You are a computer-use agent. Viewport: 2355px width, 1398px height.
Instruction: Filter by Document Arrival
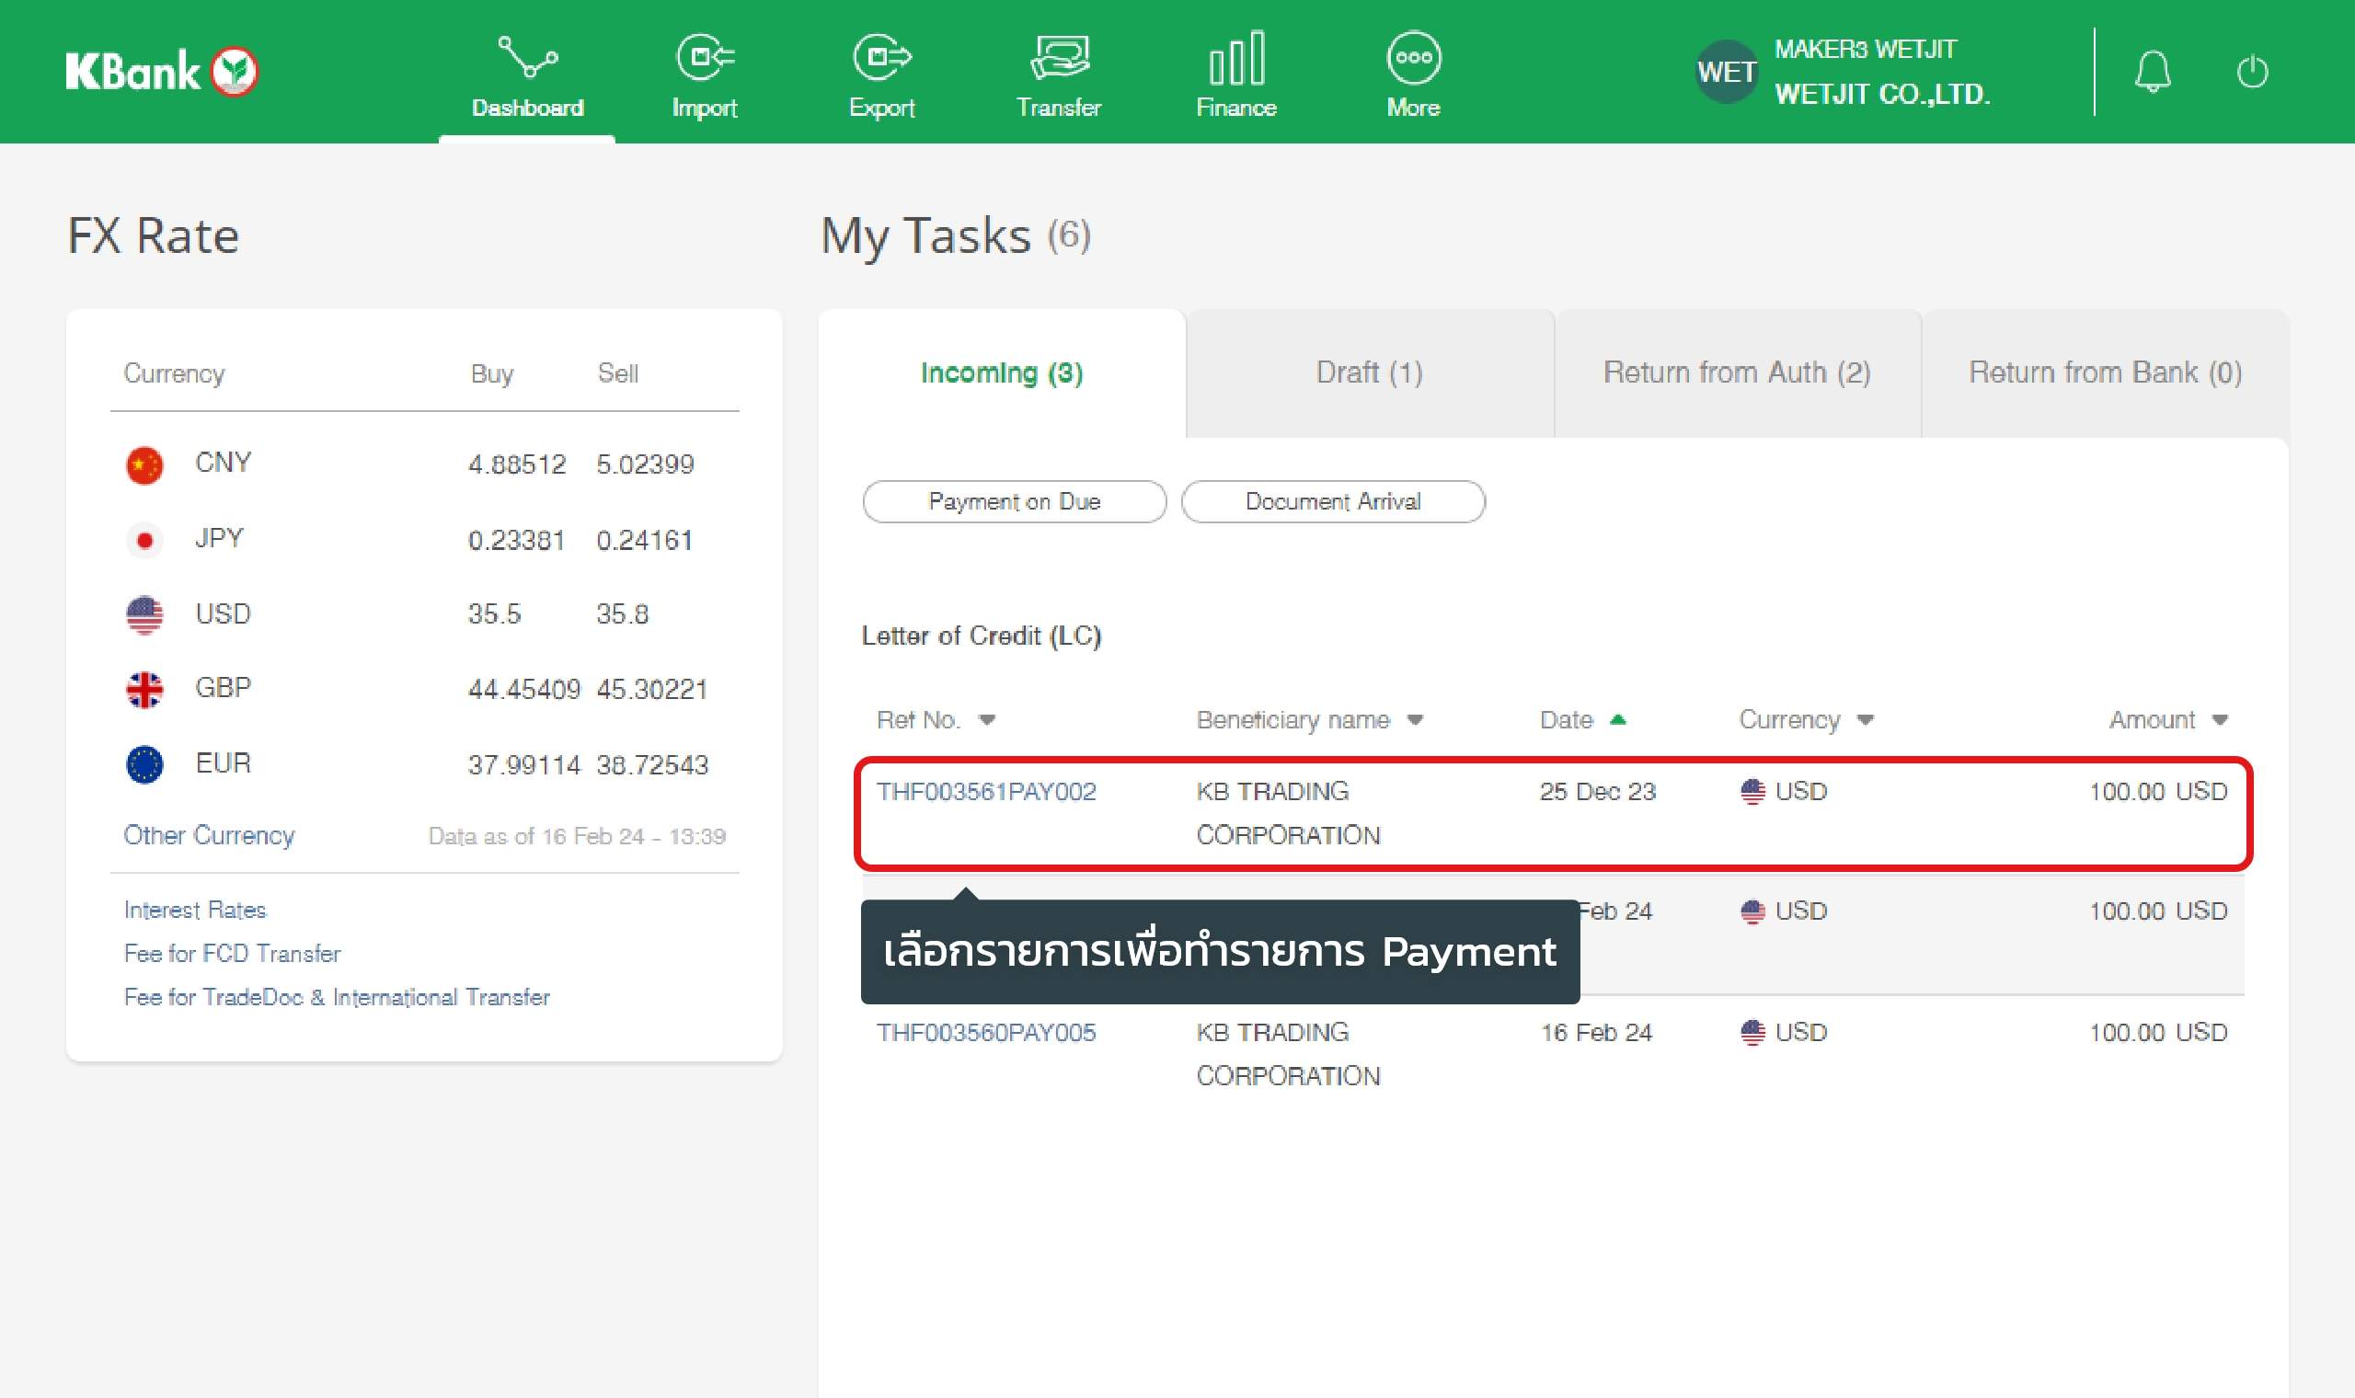pos(1333,501)
